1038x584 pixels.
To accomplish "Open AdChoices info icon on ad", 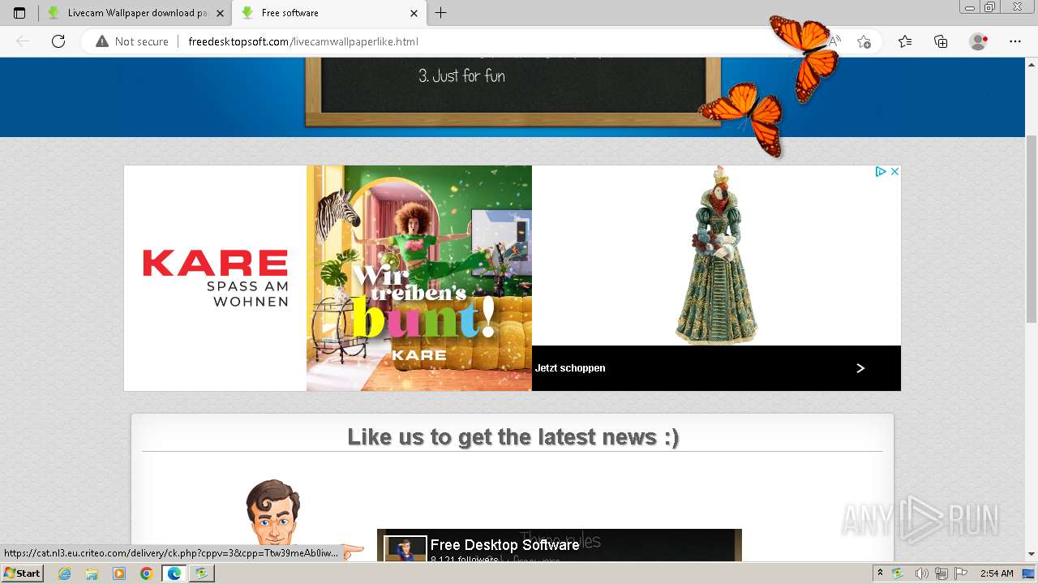I will [x=880, y=172].
